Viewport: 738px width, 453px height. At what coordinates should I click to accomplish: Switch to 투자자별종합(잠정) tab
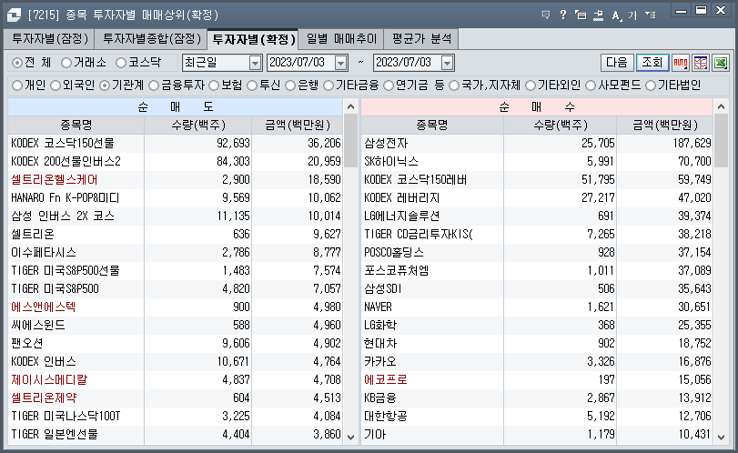pyautogui.click(x=151, y=39)
